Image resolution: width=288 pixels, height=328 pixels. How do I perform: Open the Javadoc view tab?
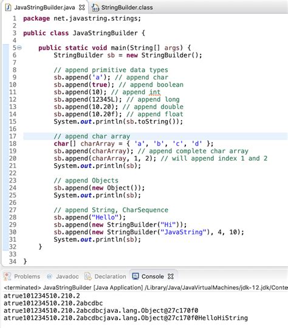point(67,276)
